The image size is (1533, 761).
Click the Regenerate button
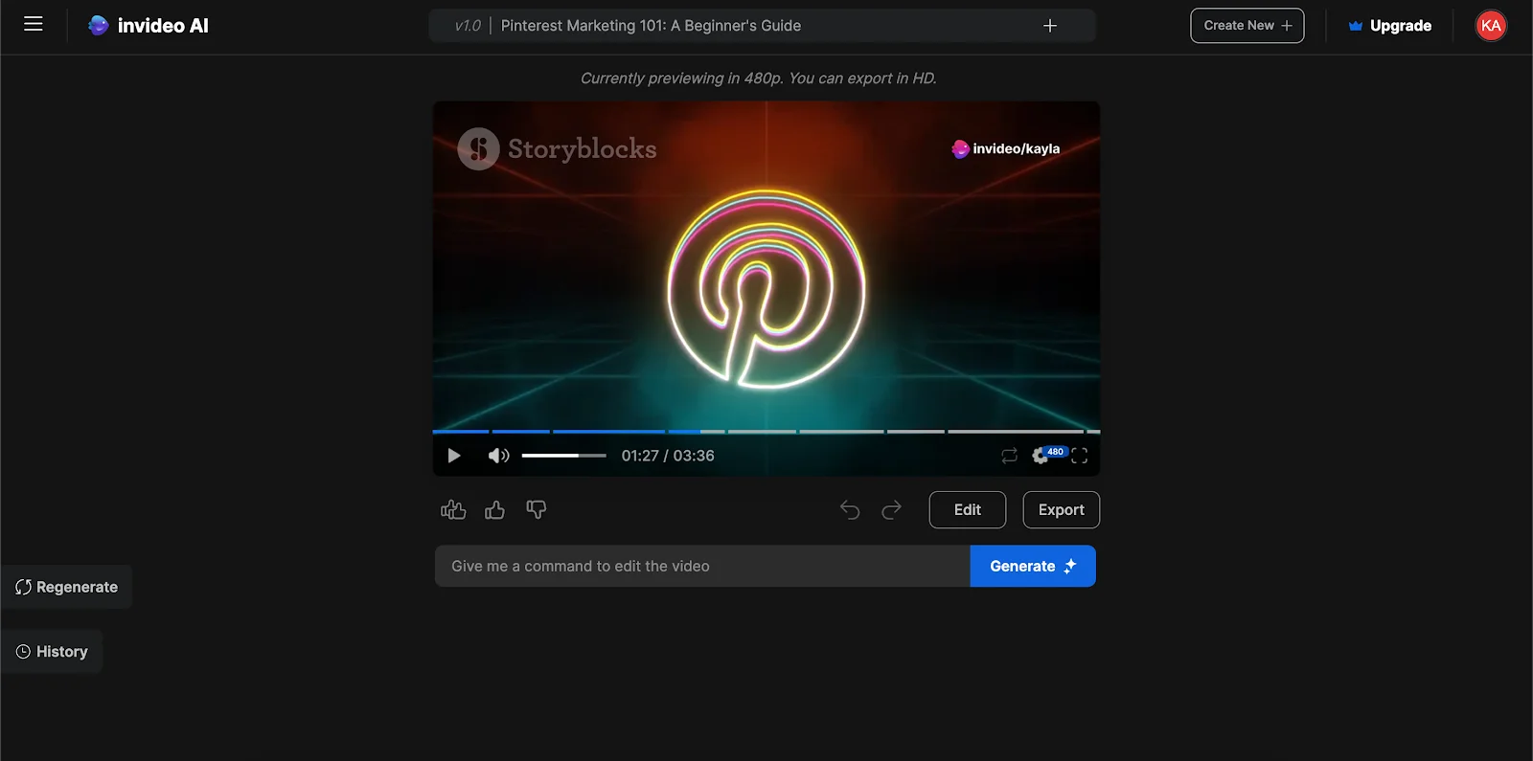(66, 587)
